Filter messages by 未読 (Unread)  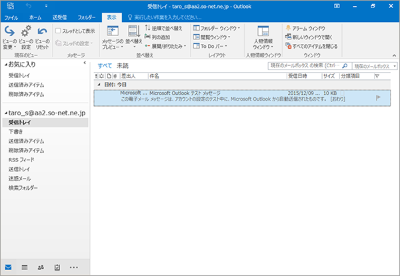tap(123, 66)
